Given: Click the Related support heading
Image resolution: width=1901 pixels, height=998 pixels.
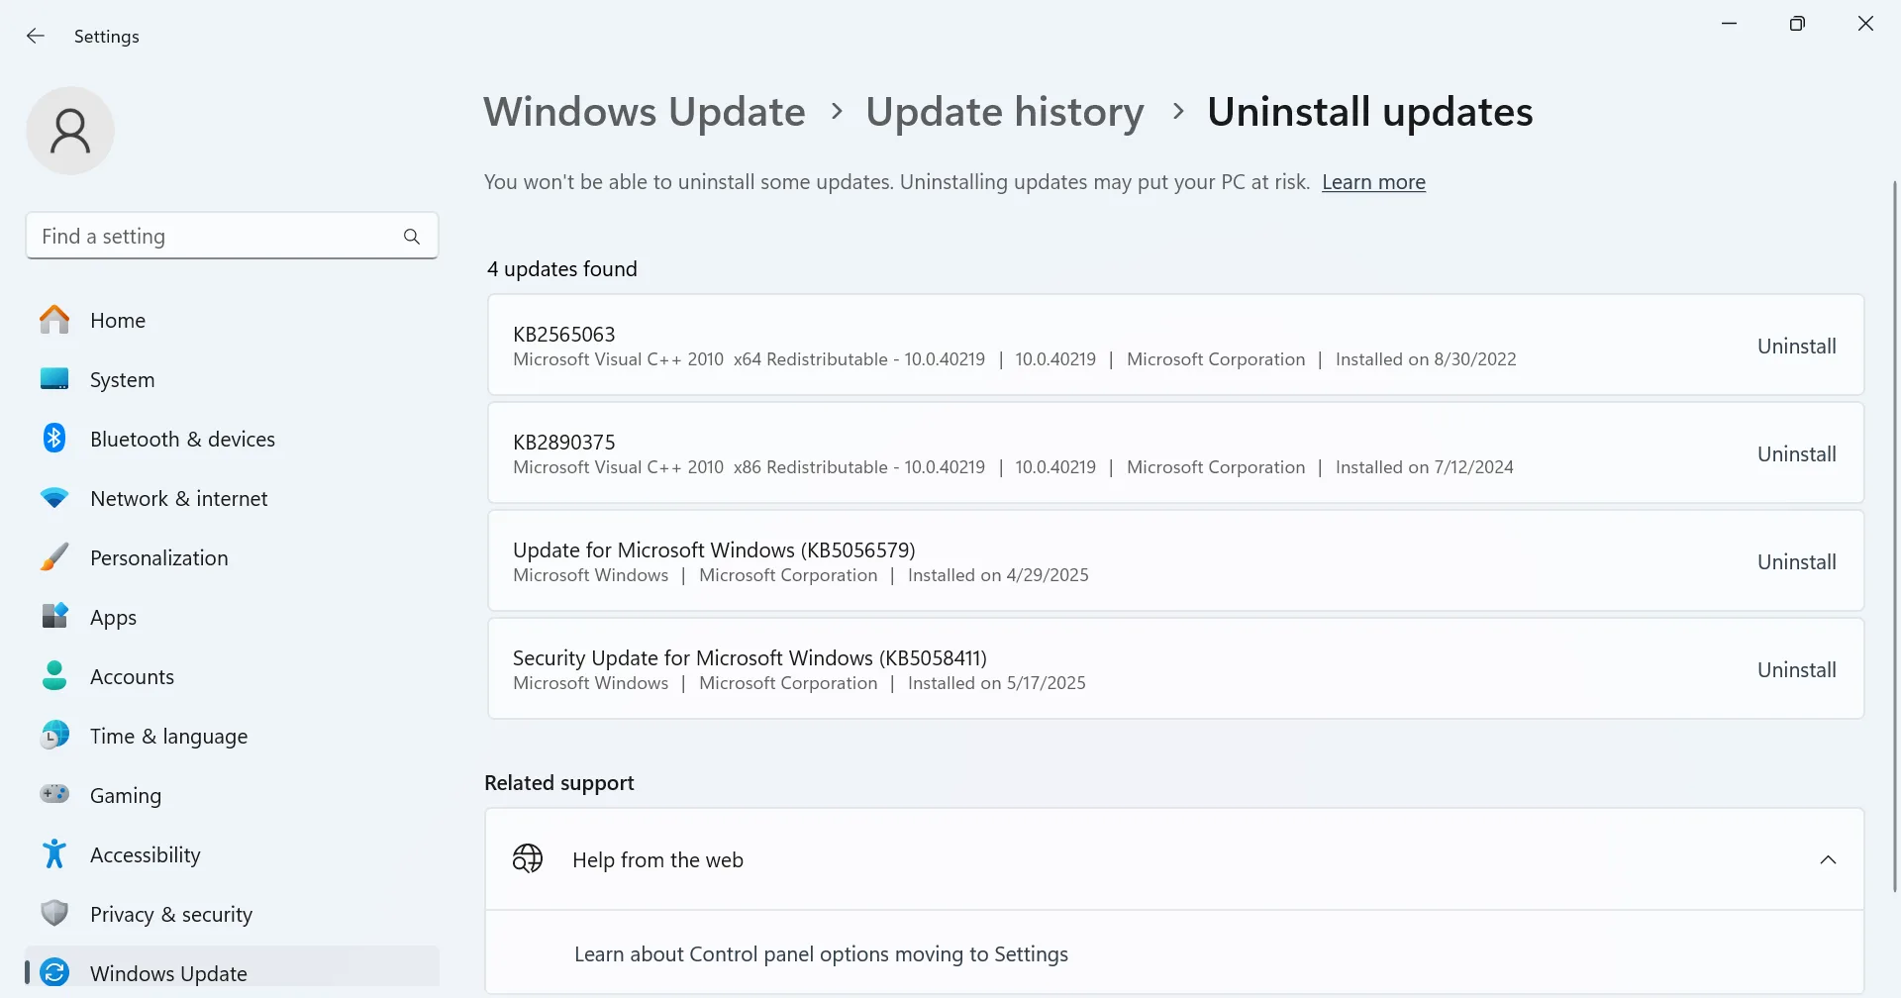Looking at the screenshot, I should 559,783.
